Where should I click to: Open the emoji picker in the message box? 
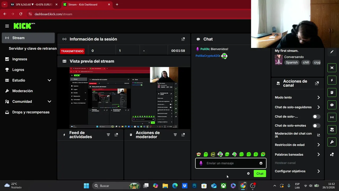tap(261, 163)
